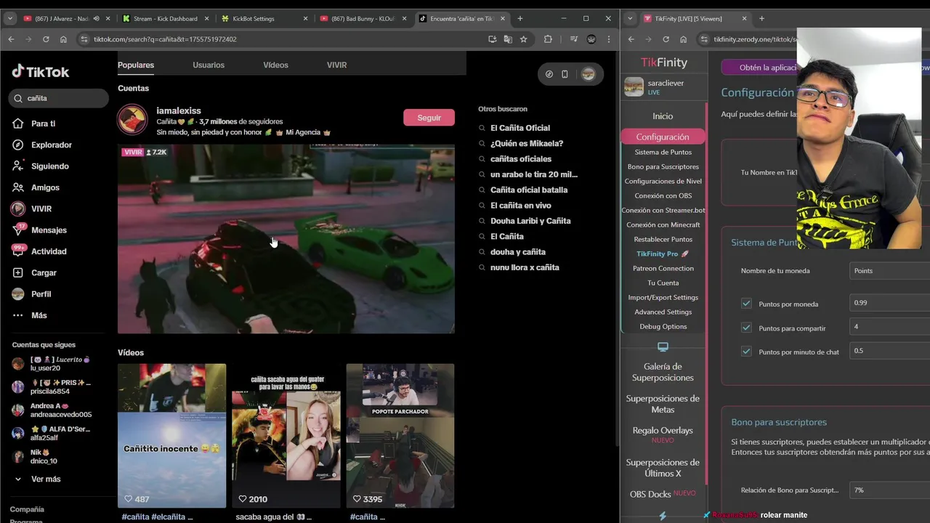Click Cargar upload icon
The width and height of the screenshot is (930, 523).
(18, 272)
